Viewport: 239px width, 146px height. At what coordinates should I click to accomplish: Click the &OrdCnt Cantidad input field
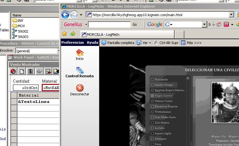25,87
